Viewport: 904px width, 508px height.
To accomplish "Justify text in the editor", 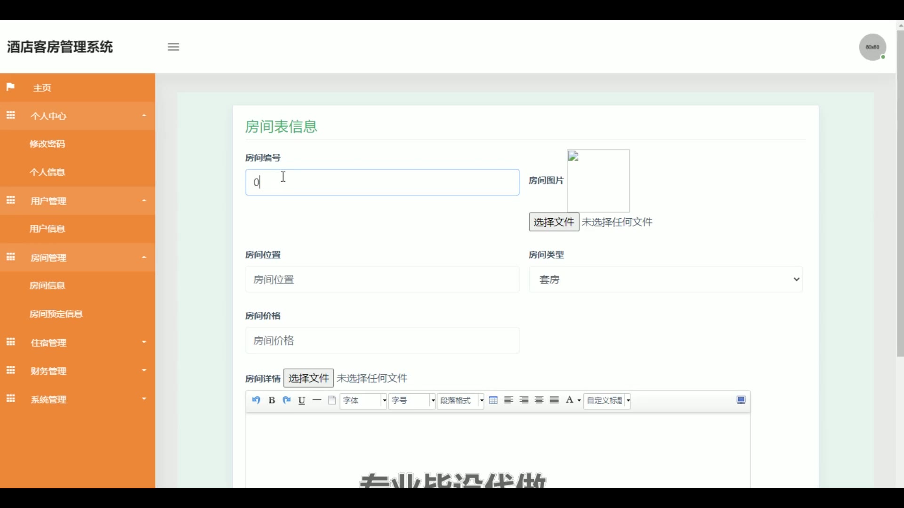I will pos(554,400).
